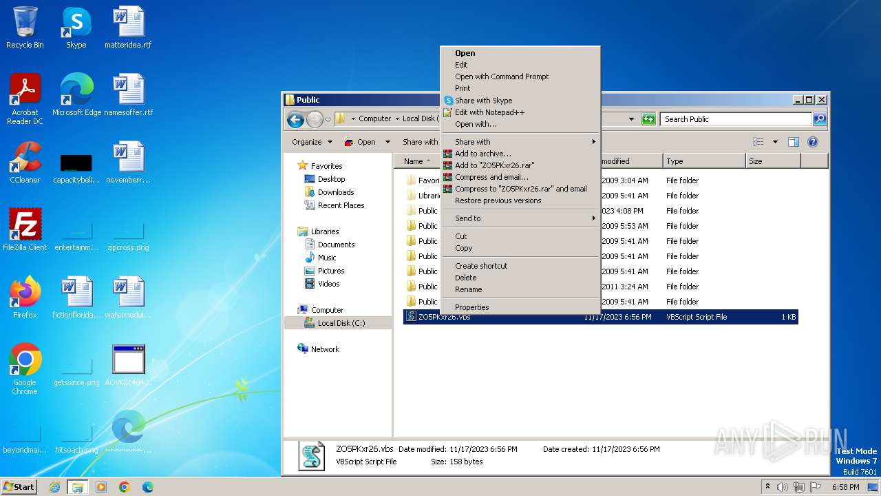The height and width of the screenshot is (496, 881).
Task: Open Documents library in sidebar
Action: click(x=330, y=245)
